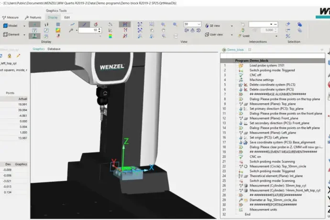Select the Display ribbon tab
This screenshot has width=330, height=220.
pos(53,18)
